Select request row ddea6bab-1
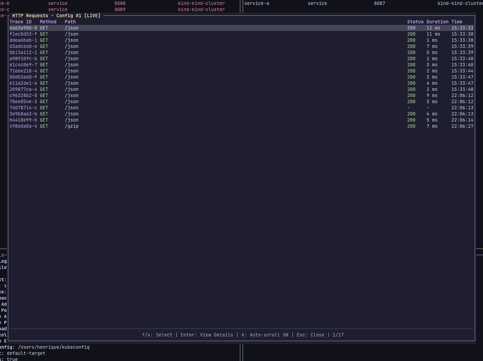This screenshot has width=483, height=361. click(241, 40)
